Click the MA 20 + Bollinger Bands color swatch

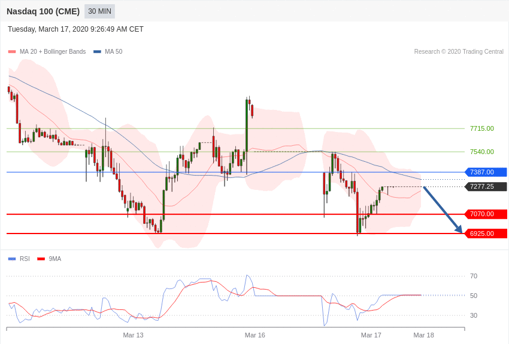pos(12,52)
